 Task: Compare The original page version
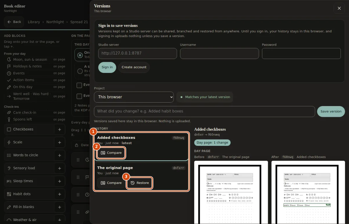(x=111, y=183)
